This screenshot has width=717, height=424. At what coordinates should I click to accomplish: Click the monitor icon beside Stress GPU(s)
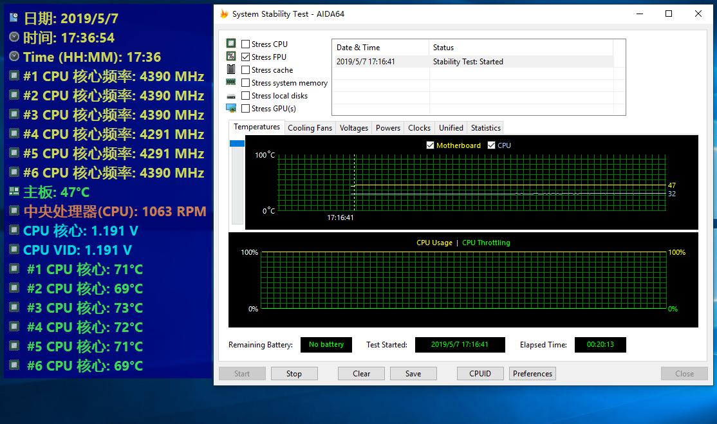[231, 108]
